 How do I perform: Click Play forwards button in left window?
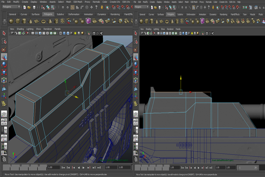tap(83, 168)
